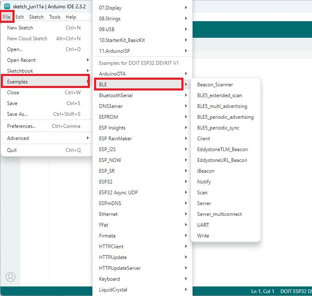The height and width of the screenshot is (296, 312).
Task: Open the LiquidCrystal examples submenu
Action: [x=142, y=289]
